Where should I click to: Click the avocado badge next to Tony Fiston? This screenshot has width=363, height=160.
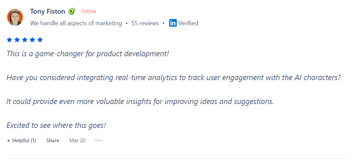72,11
